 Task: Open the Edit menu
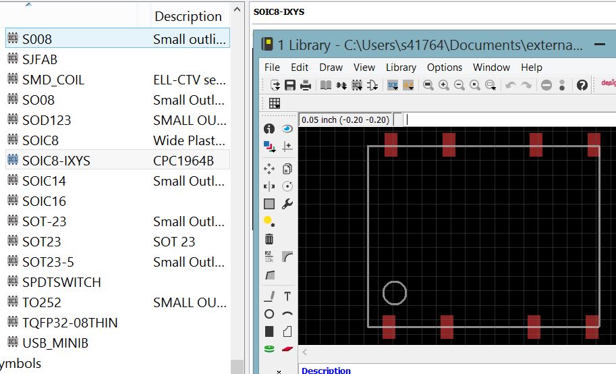pos(300,68)
